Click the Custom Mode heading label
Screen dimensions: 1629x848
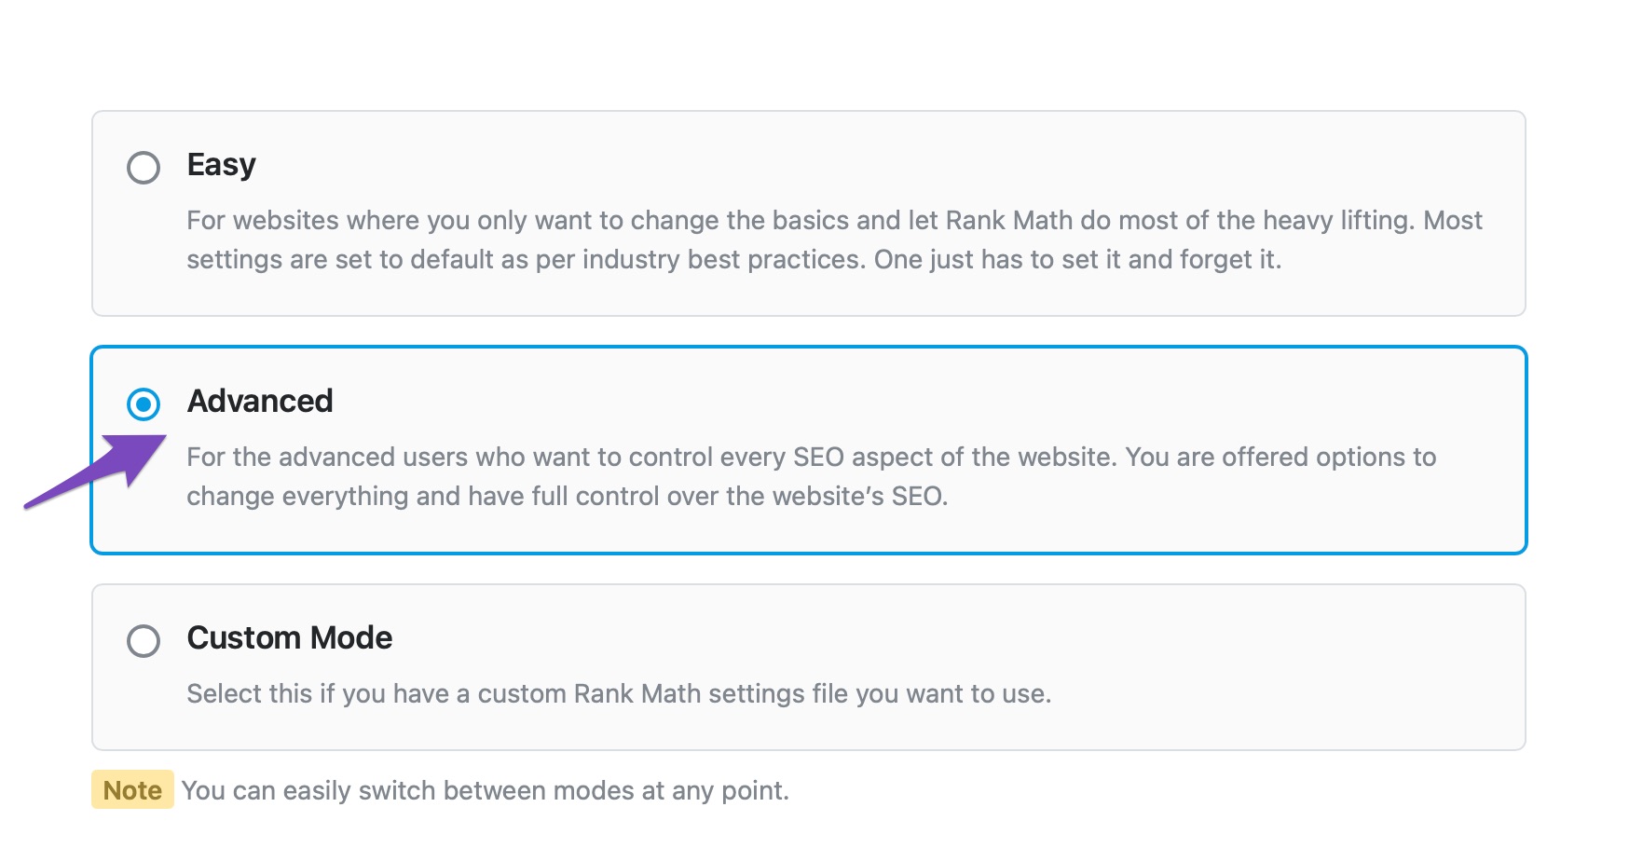pyautogui.click(x=290, y=638)
